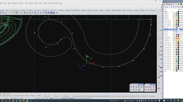Change red color swatch of User Layer 01

tap(177, 21)
